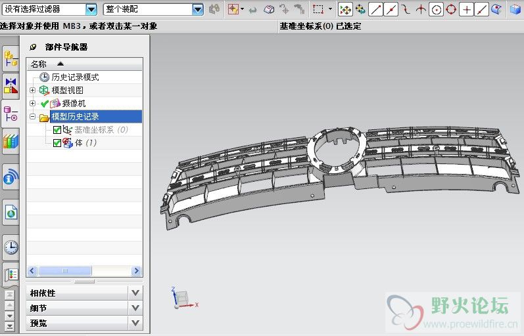Expand the 模型视图 node

(x=32, y=90)
